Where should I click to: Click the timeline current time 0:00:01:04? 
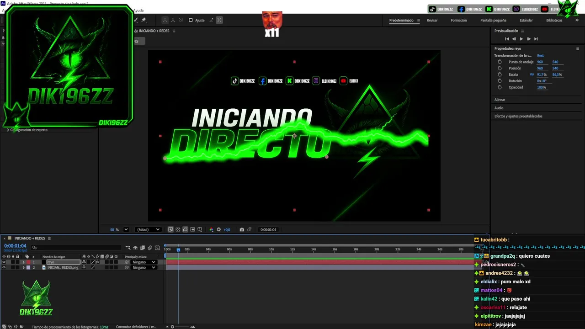[15, 246]
